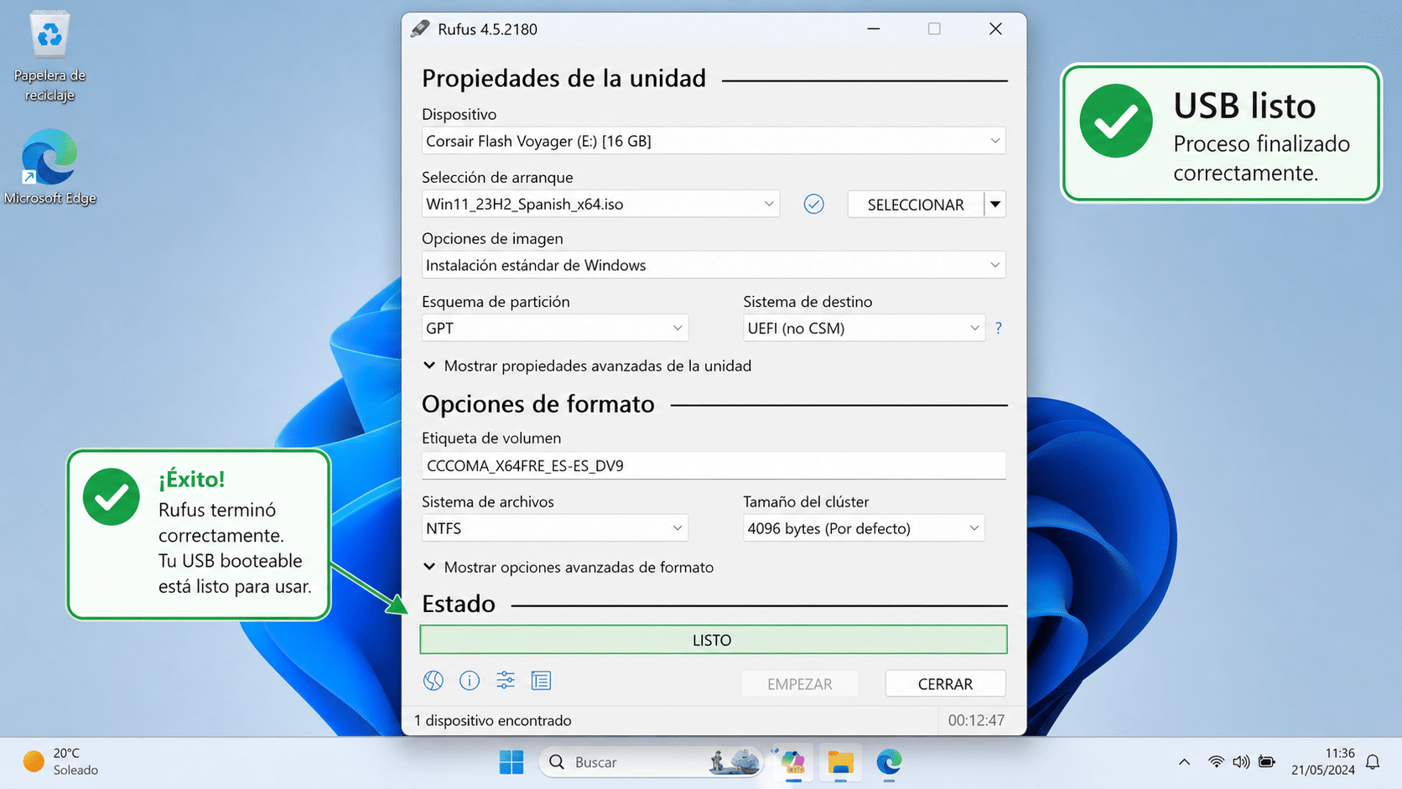Open the Esquema de partición GPT dropdown
1402x789 pixels.
pyautogui.click(x=555, y=328)
